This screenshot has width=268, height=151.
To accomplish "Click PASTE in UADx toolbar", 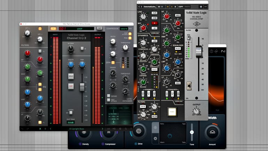I will coord(187,7).
